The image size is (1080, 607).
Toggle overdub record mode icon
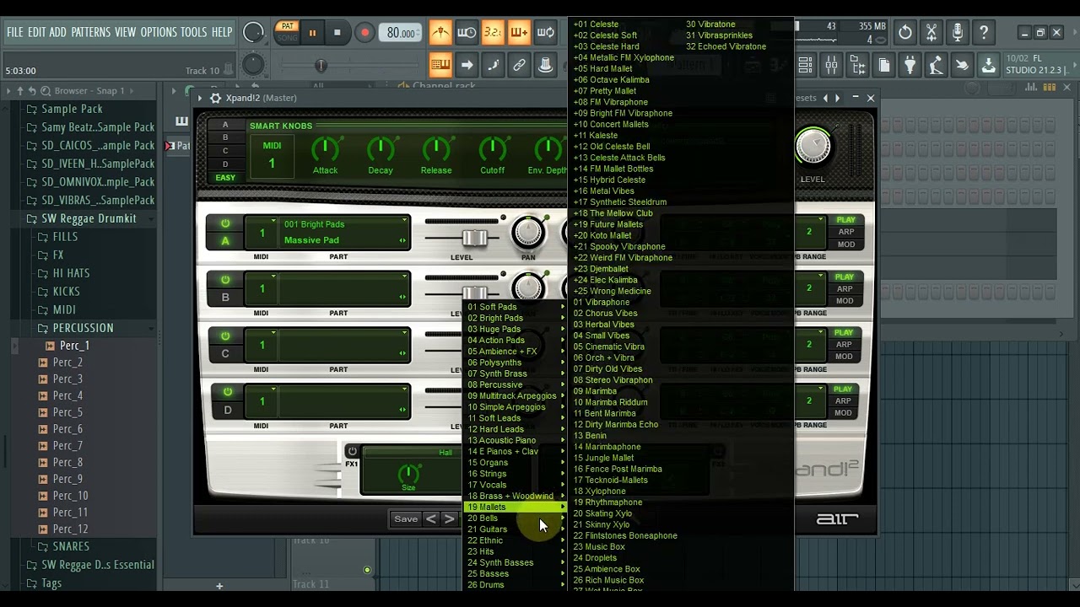(x=519, y=33)
